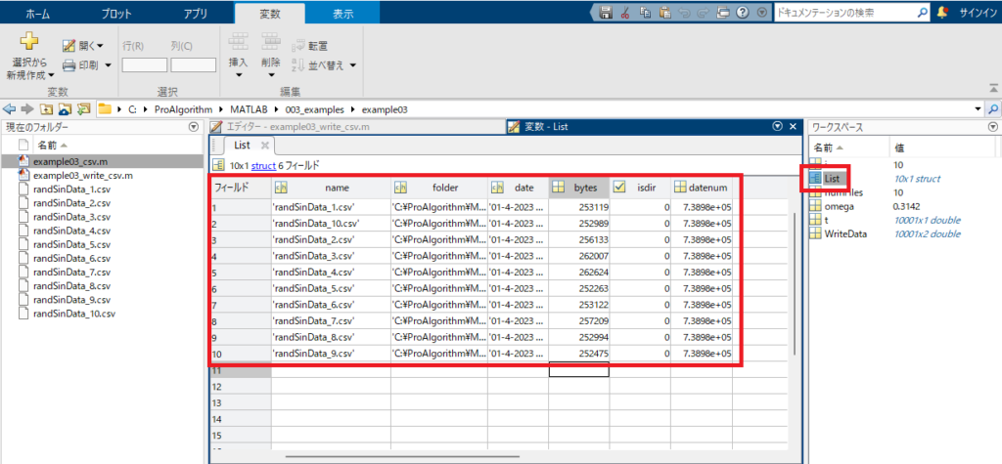The image size is (1002, 464).
Task: Expand the 並べ替え sort dropdown
Action: (x=352, y=65)
